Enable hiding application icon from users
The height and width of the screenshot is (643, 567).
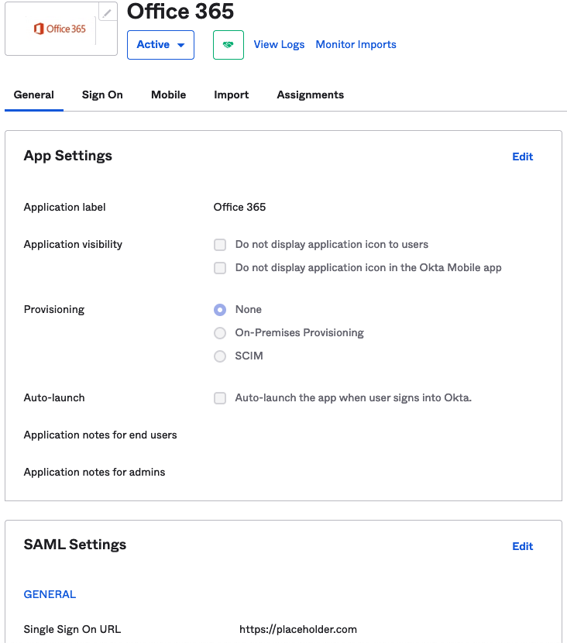click(219, 244)
